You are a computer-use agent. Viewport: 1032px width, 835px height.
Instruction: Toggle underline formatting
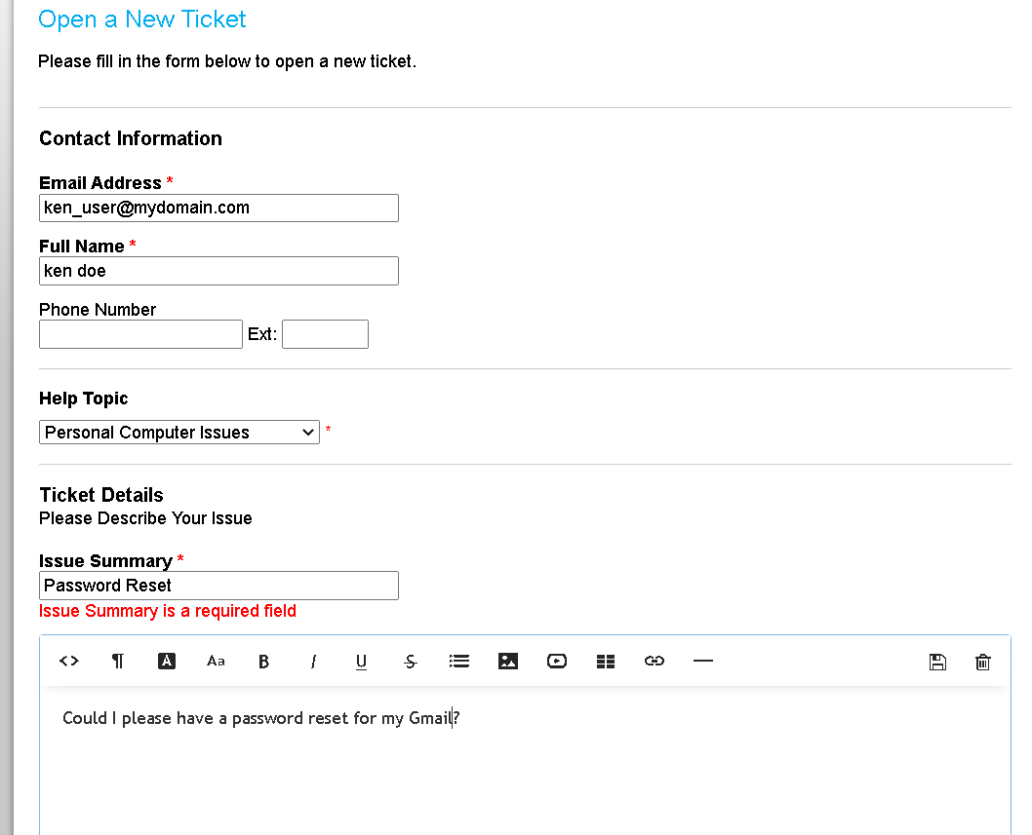click(361, 662)
